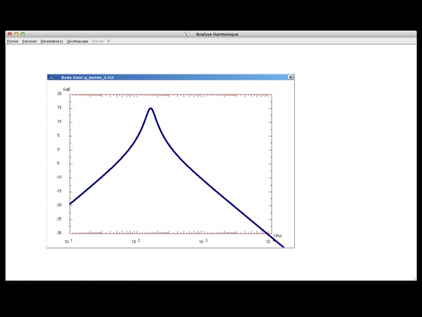Screen dimensions: 422x317
Task: Click the greyed-out Fourier menu
Action: coord(98,41)
